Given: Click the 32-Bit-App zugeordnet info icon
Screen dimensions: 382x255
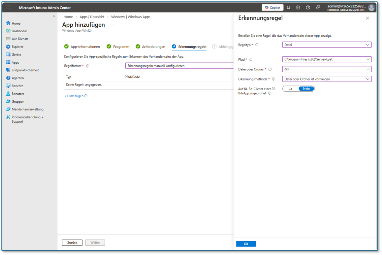Looking at the screenshot, I should [270, 93].
